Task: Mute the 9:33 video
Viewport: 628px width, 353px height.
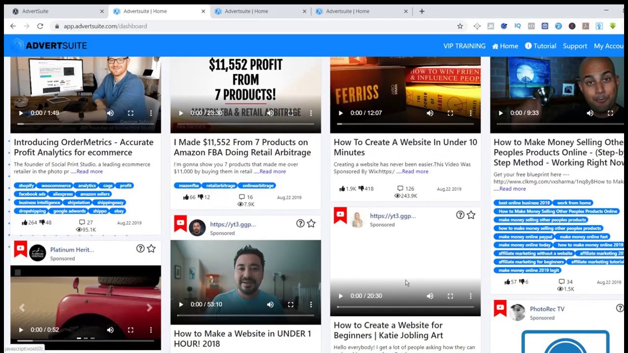Action: click(x=590, y=113)
